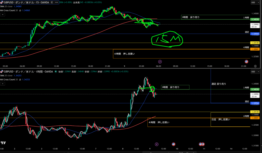Click the green market status dot on 1-hour chart
Screen dimensions: 262x153
[56, 72]
